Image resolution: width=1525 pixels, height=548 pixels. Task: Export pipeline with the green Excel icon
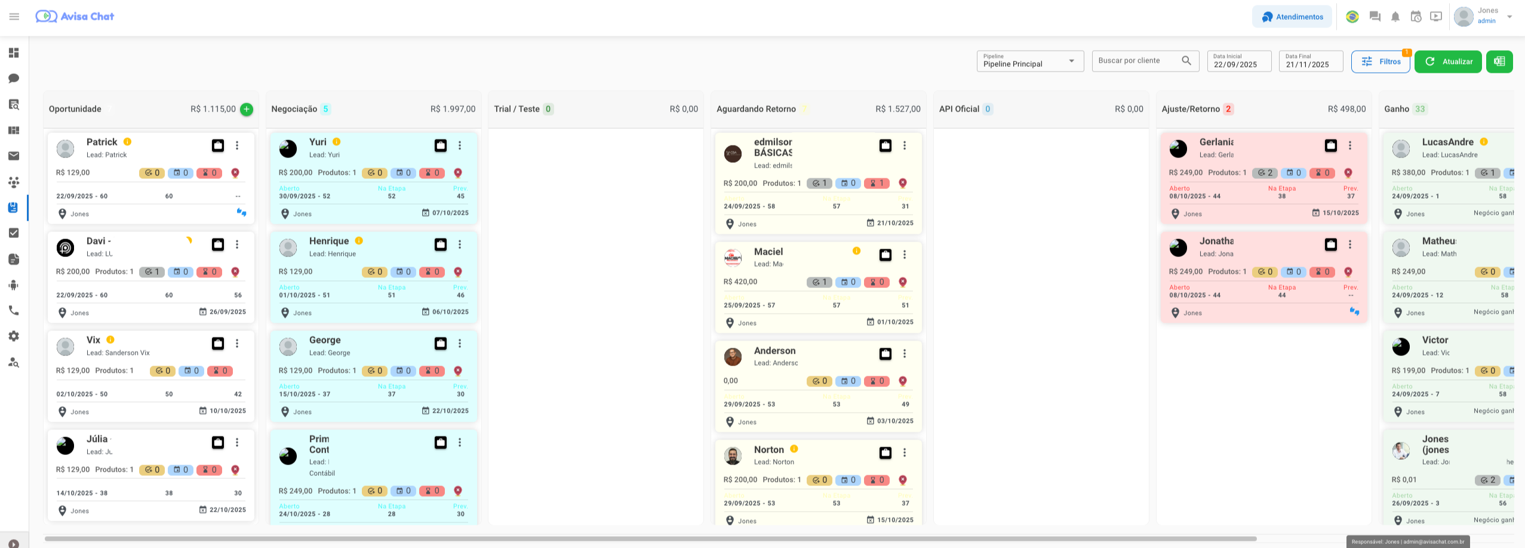(x=1499, y=61)
